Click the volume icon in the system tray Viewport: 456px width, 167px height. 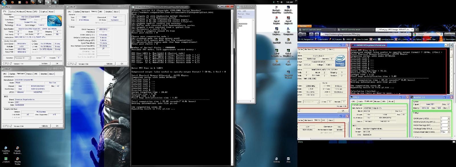[282, 2]
